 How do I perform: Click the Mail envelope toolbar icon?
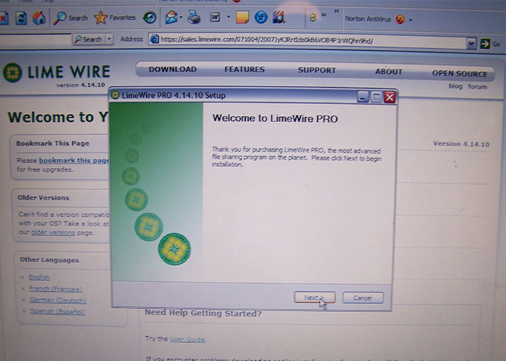171,17
